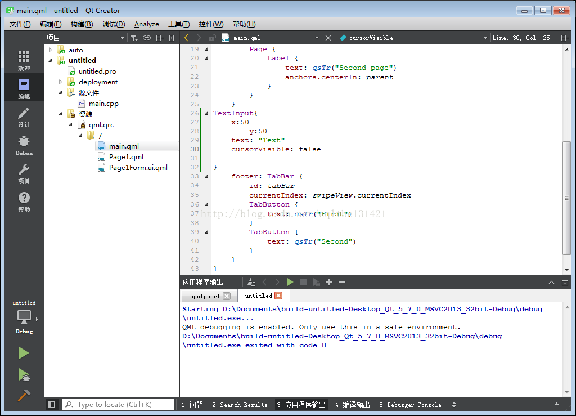
Task: Expand the deployment folder node
Action: click(61, 82)
